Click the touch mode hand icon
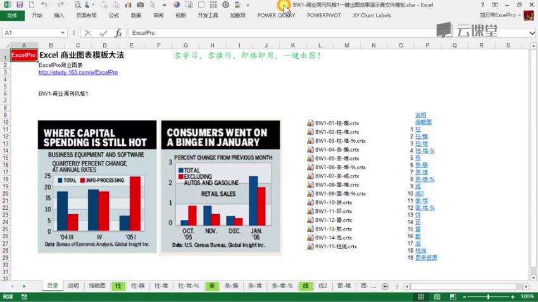 [87, 5]
